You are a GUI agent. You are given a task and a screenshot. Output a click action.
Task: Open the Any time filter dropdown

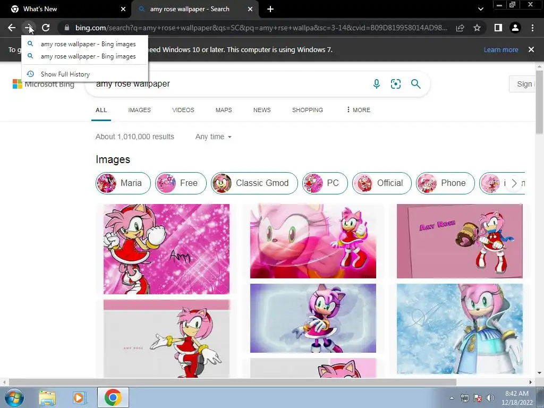coord(214,137)
